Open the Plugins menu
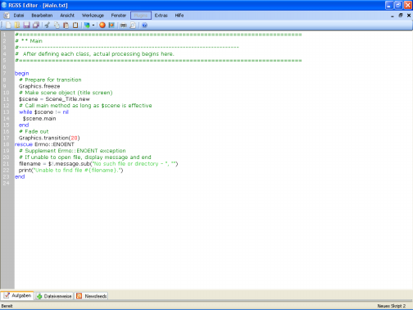The image size is (413, 310). coord(141,16)
